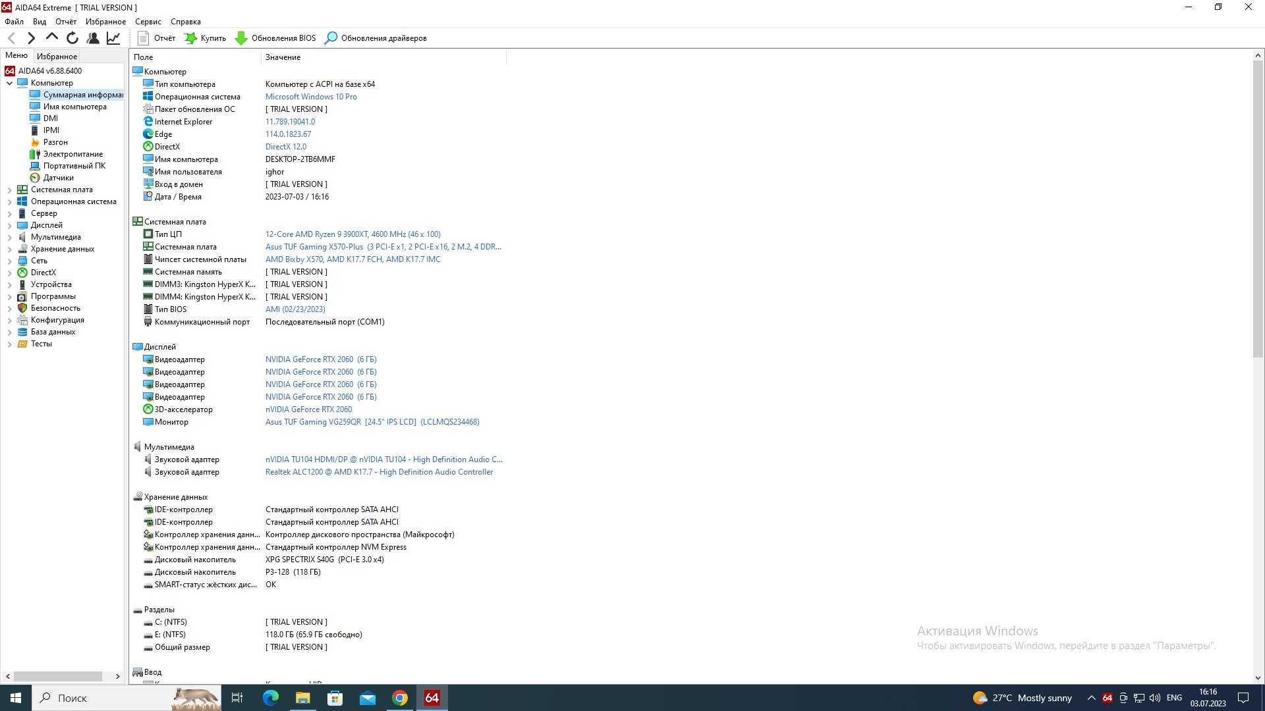This screenshot has height=711, width=1265.
Task: Click the NVIDIA GeForce RTX 2060 display adapter link
Action: pos(321,359)
